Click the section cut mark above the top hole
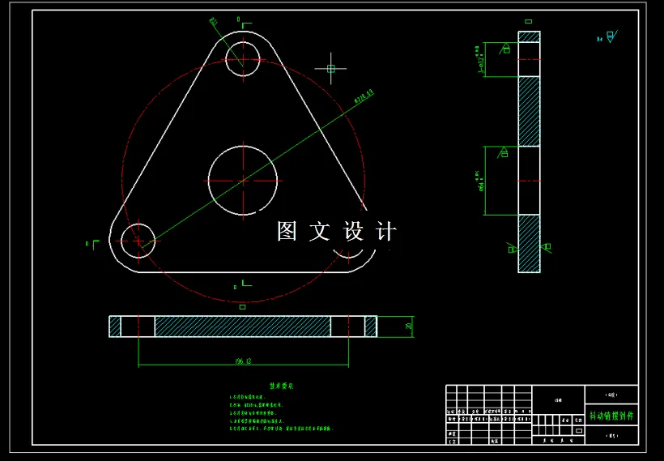The image size is (664, 461). coord(245,22)
